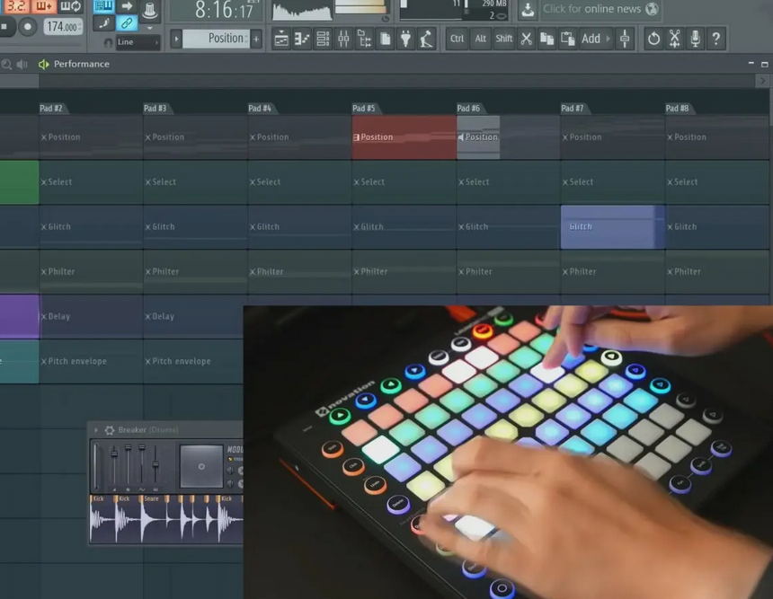Open the Browser tree view icon
This screenshot has width=773, height=599.
click(x=364, y=39)
